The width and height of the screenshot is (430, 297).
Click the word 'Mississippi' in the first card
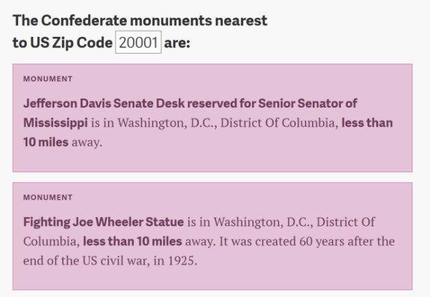(x=56, y=123)
